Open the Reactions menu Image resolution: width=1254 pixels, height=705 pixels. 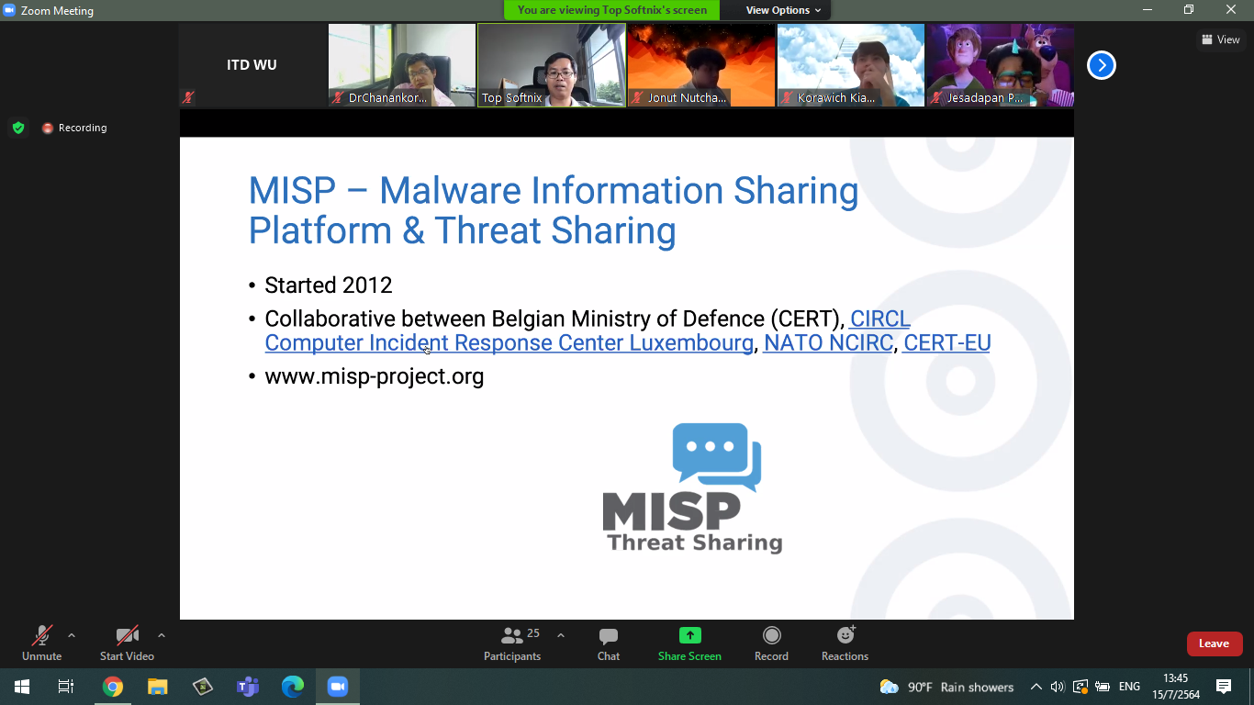click(845, 643)
